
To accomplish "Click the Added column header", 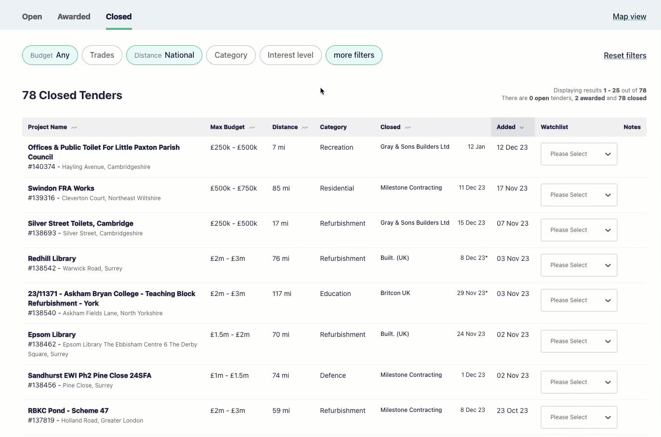I will tap(513, 127).
